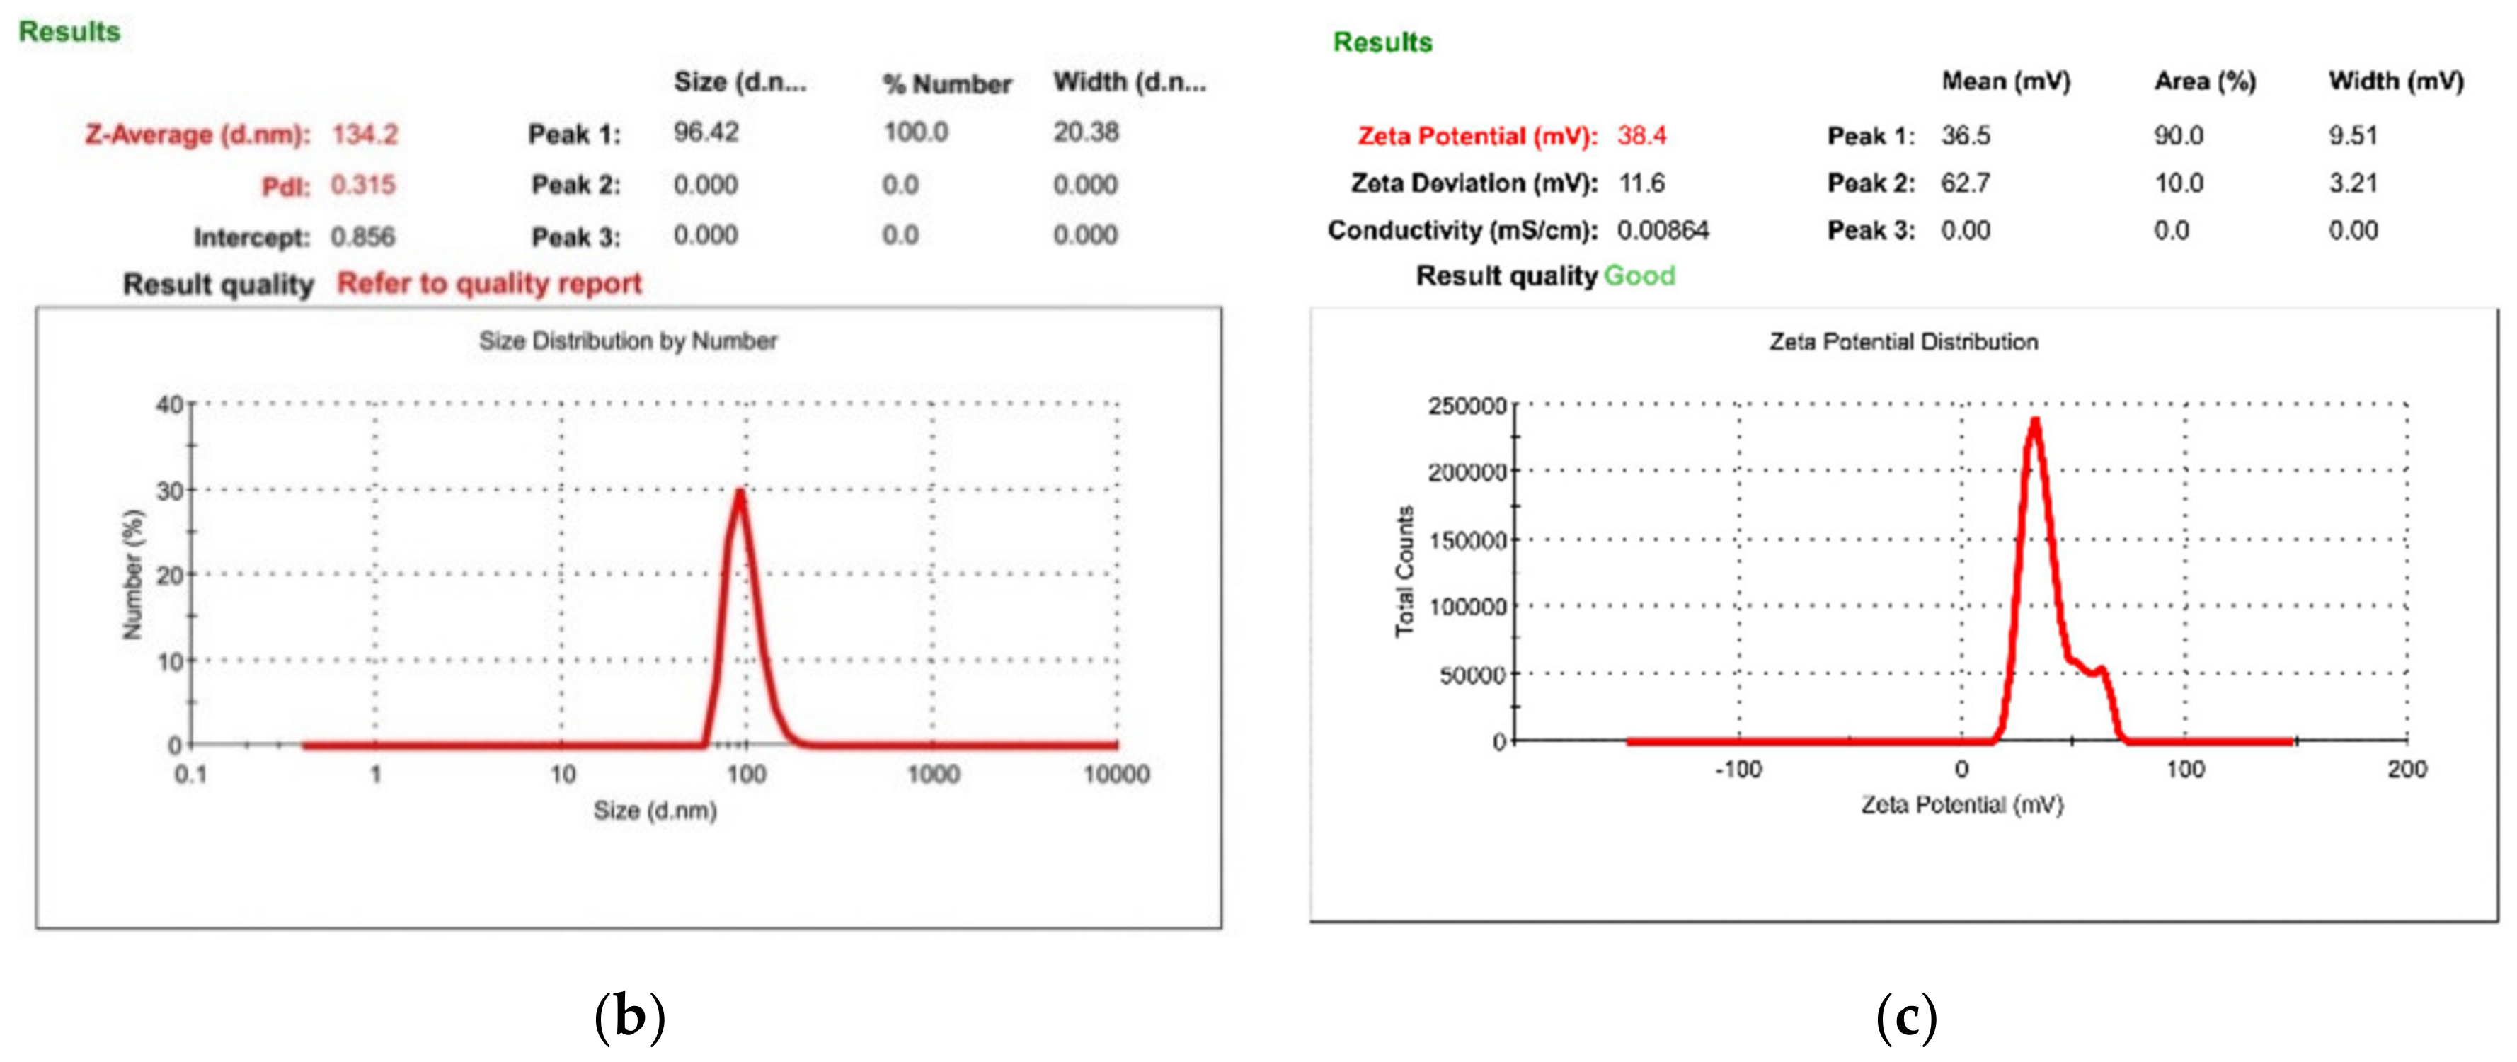Click 'Refer to quality report' text
This screenshot has width=2517, height=1062.
pos(488,283)
